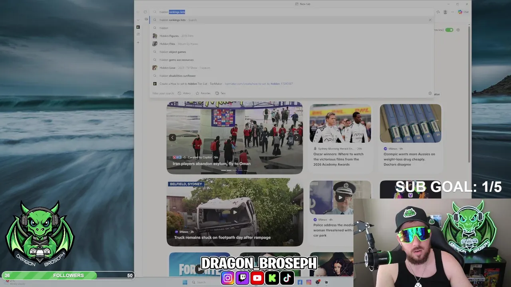
Task: Pick the 'hidden gems asx resources' suggestion
Action: pos(291,60)
